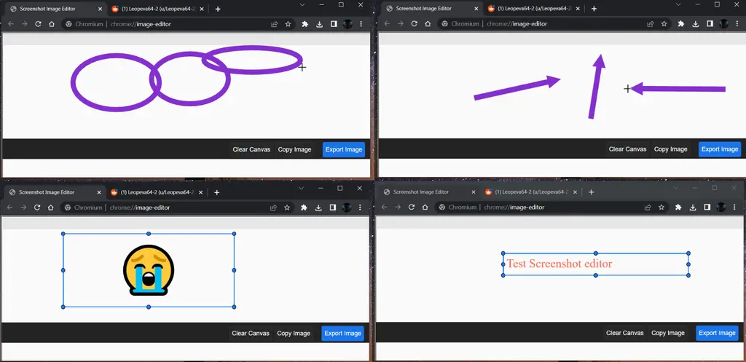Screen dimensions: 746x362
Task: Click Export Image in the arrows window
Action: (x=720, y=149)
